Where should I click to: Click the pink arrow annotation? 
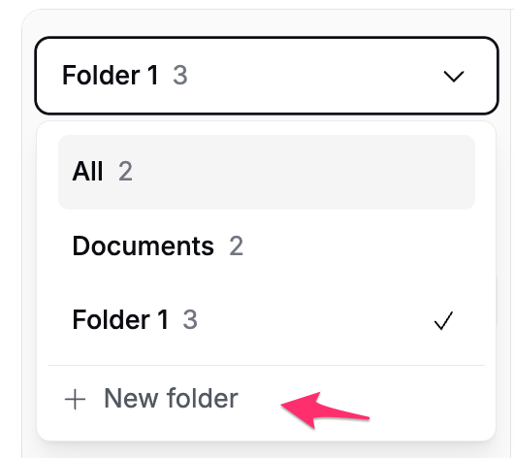click(x=325, y=410)
